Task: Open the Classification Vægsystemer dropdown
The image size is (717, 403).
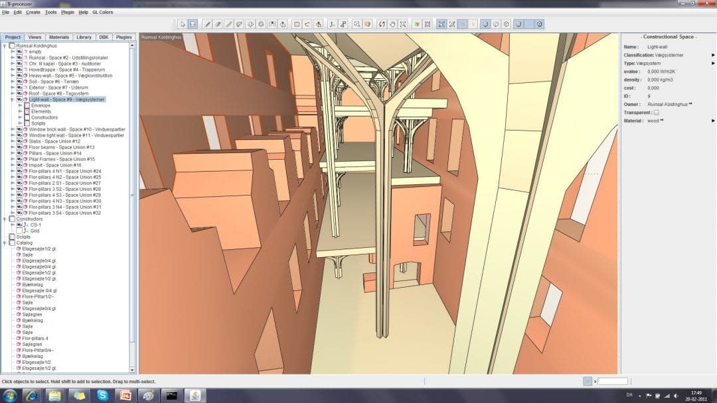Action: pyautogui.click(x=714, y=55)
